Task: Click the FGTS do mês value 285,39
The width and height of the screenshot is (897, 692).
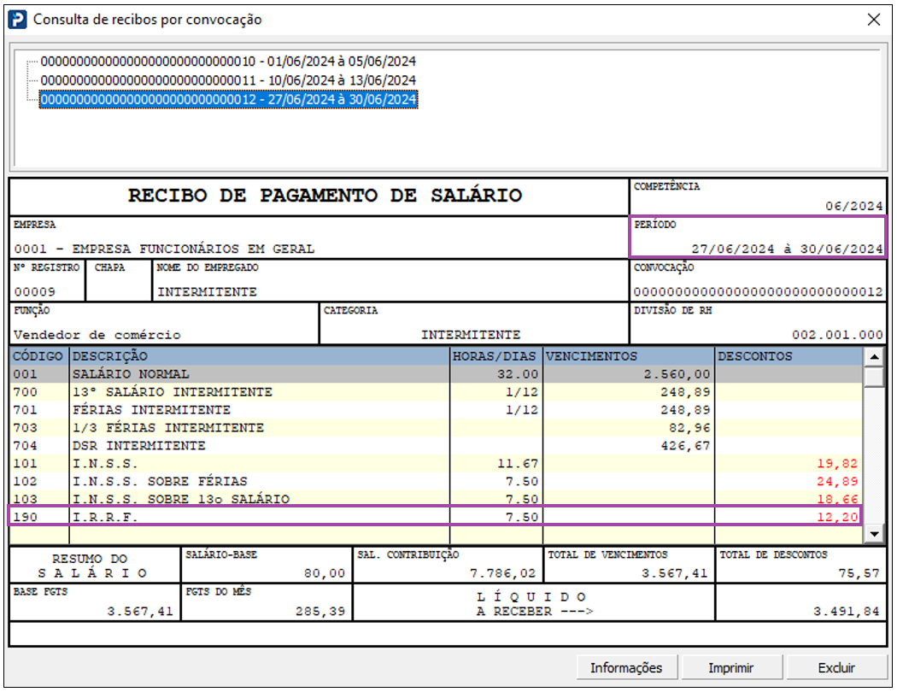Action: point(320,612)
